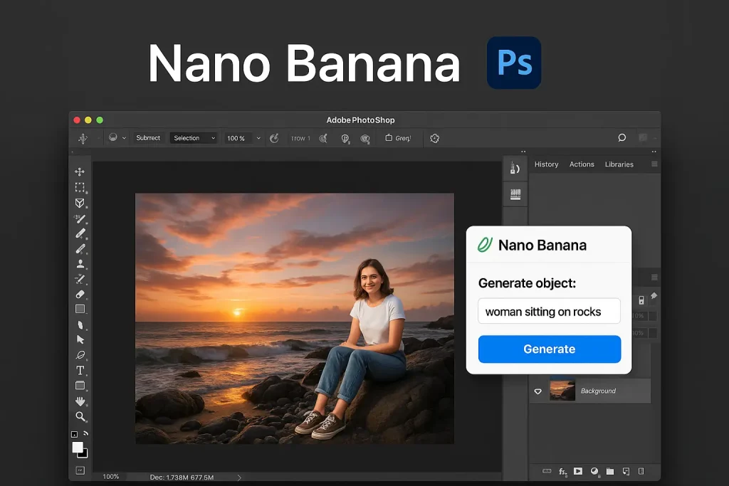Click the white foreground color swatch
Image resolution: width=729 pixels, height=486 pixels.
pos(78,447)
